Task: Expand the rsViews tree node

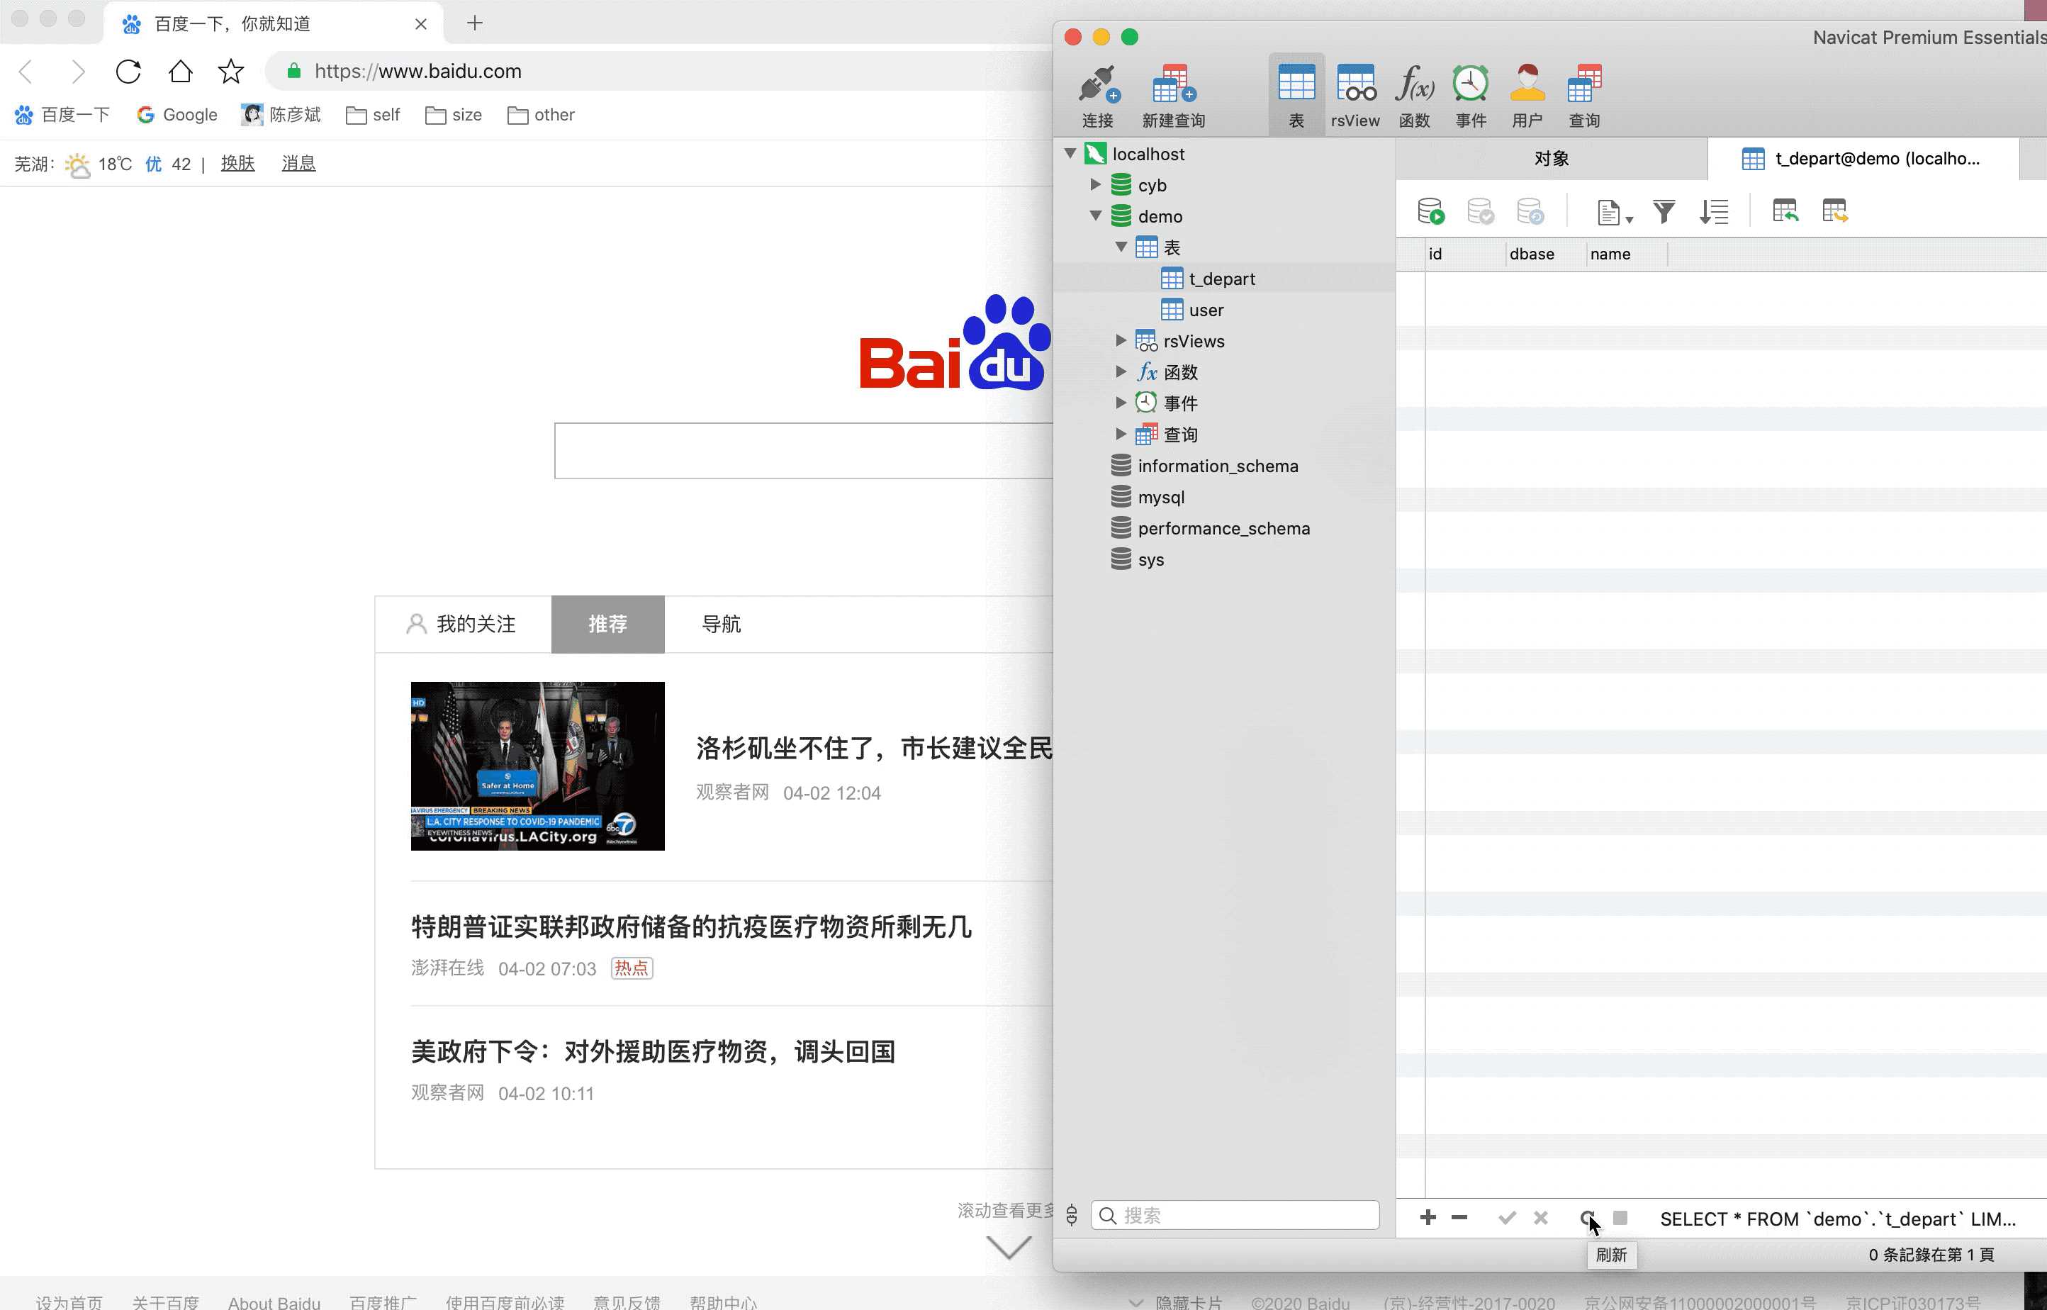Action: (x=1121, y=340)
